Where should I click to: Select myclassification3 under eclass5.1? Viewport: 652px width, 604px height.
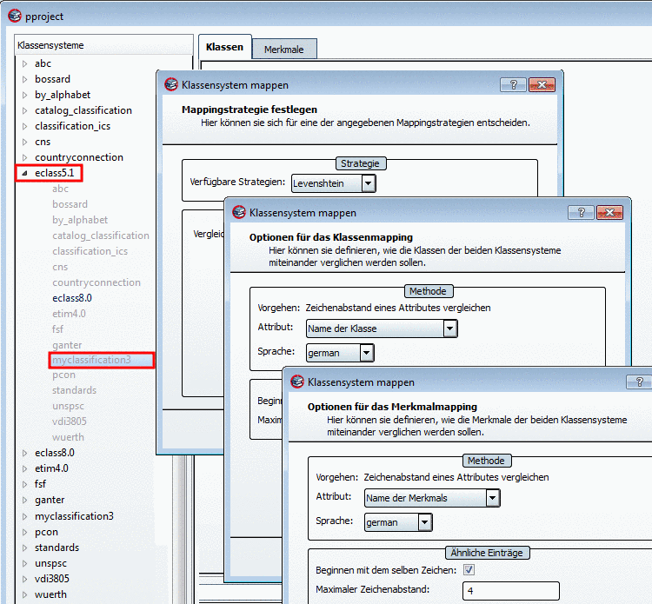[x=91, y=360]
